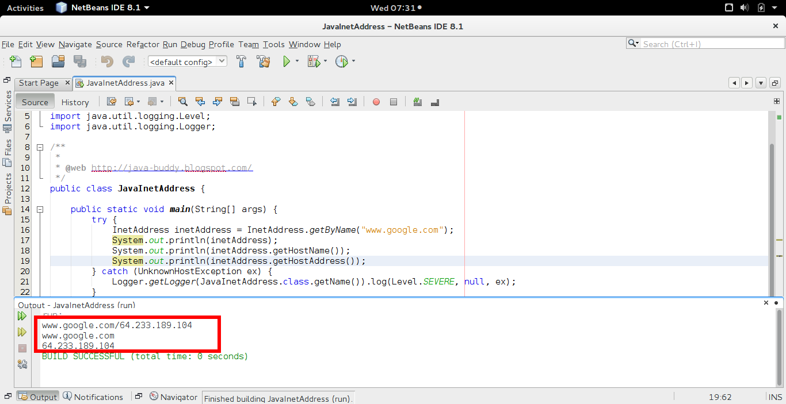Toggle the Rectangular Selection icon
This screenshot has width=786, height=404.
pyautogui.click(x=252, y=102)
